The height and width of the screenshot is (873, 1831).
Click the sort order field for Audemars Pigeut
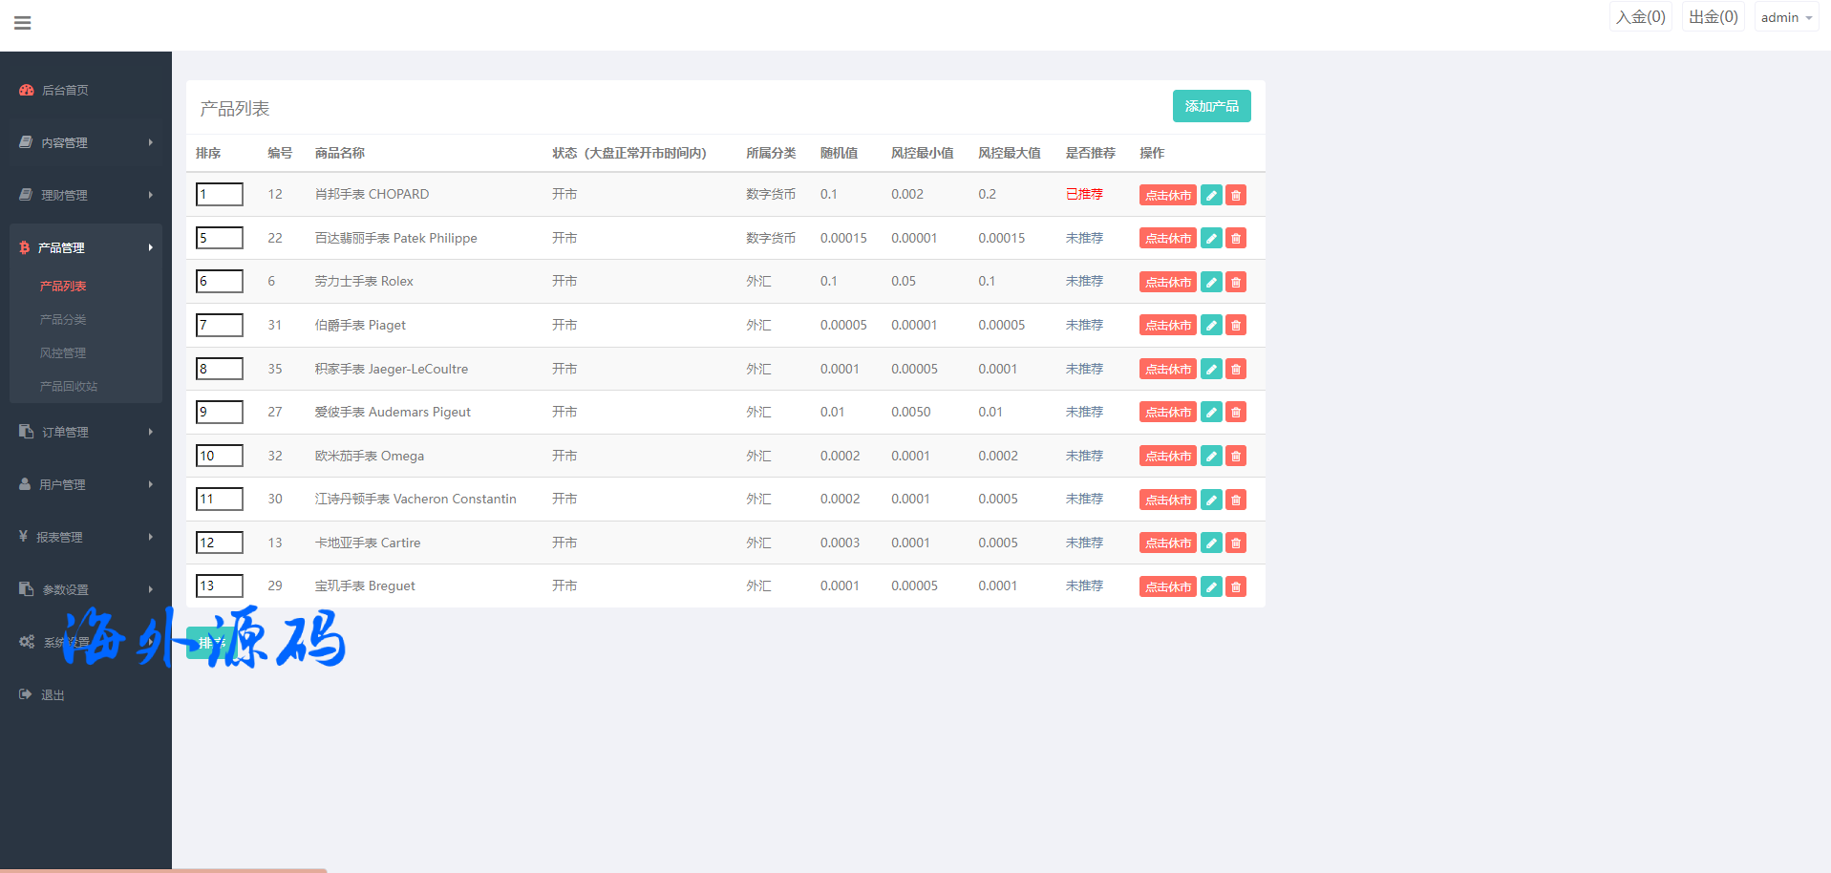220,413
